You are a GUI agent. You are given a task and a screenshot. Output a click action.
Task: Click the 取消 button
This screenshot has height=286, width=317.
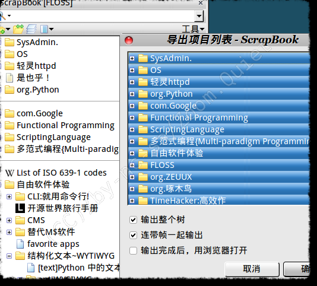click(252, 269)
